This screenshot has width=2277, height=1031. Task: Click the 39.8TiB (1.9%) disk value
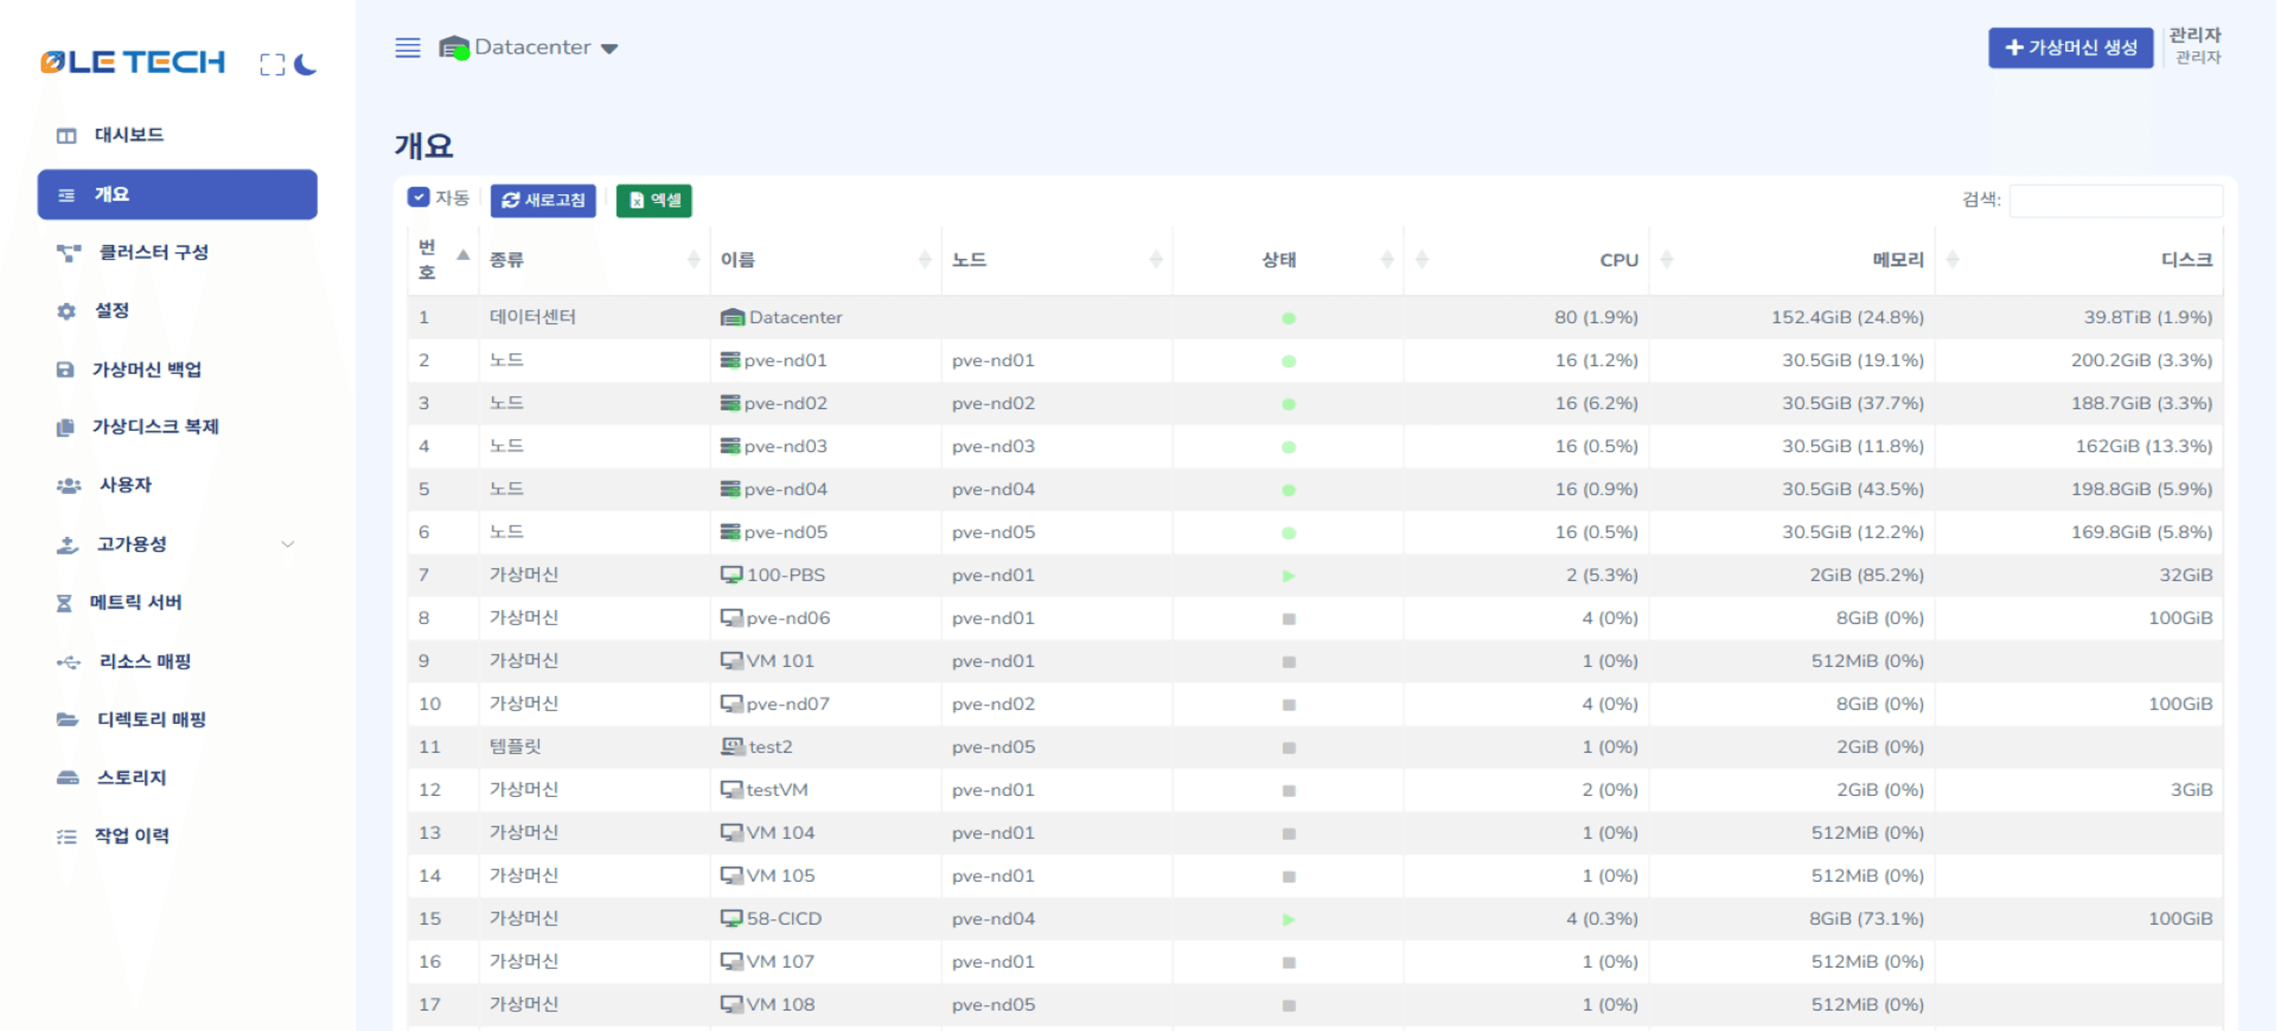[2148, 317]
